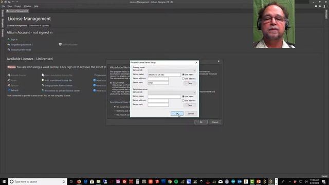Close the Private License Server Setup dialog

pyautogui.click(x=196, y=63)
